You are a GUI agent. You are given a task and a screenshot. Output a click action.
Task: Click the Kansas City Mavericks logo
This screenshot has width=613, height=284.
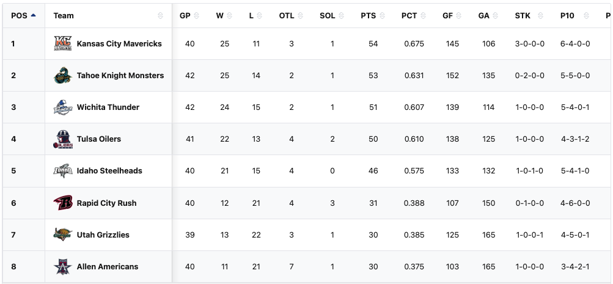coord(63,44)
